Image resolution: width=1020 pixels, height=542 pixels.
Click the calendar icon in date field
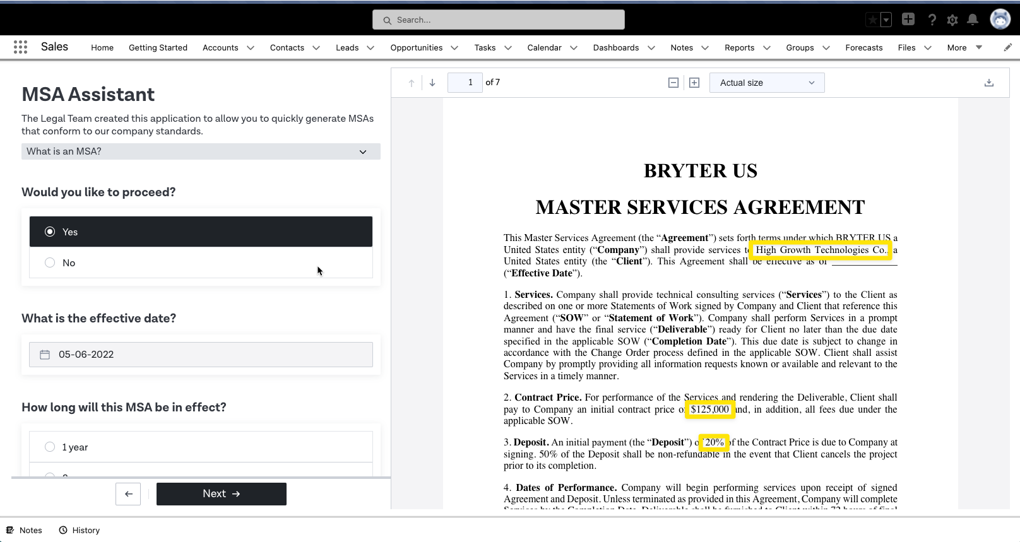(45, 355)
